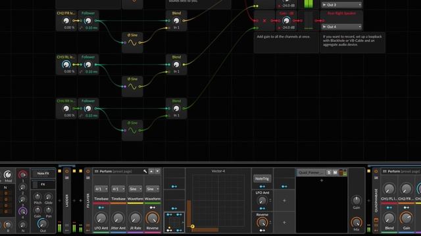The image size is (421, 236).
Task: Select the Vector-4 modulator slot thumbnail
Action: click(174, 222)
